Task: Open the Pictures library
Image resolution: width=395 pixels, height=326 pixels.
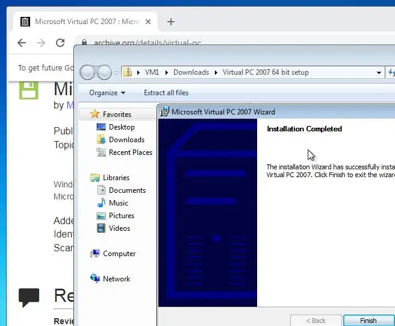Action: click(122, 216)
